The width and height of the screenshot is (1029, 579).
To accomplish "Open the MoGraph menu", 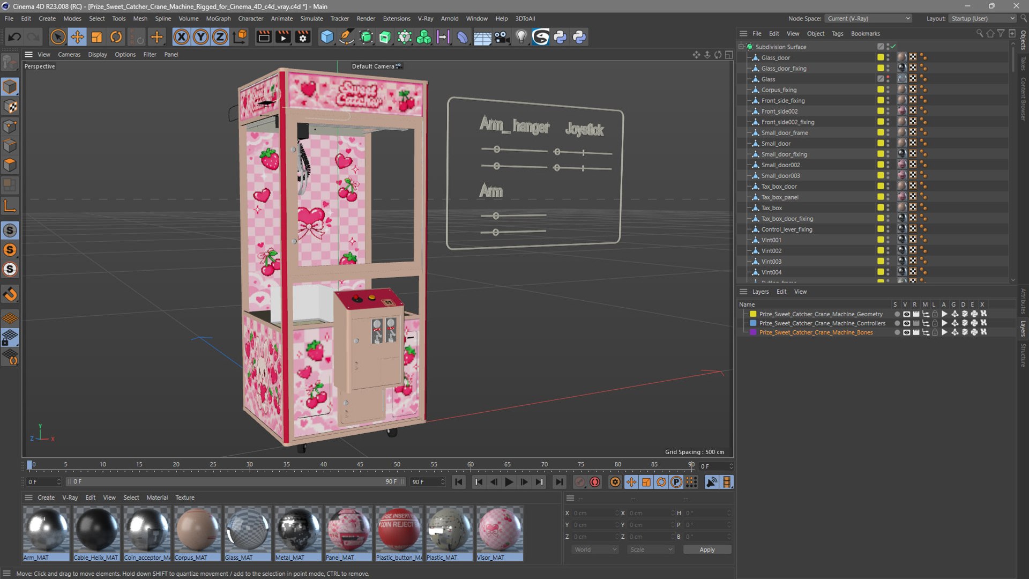I will tap(218, 18).
